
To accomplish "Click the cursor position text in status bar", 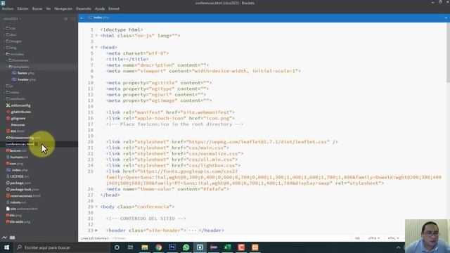I will (95, 238).
